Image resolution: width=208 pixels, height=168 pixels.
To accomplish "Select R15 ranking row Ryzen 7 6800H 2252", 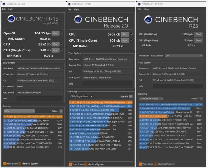I will [x=33, y=117].
